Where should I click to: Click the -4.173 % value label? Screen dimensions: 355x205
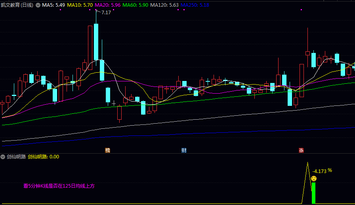tap(322, 171)
